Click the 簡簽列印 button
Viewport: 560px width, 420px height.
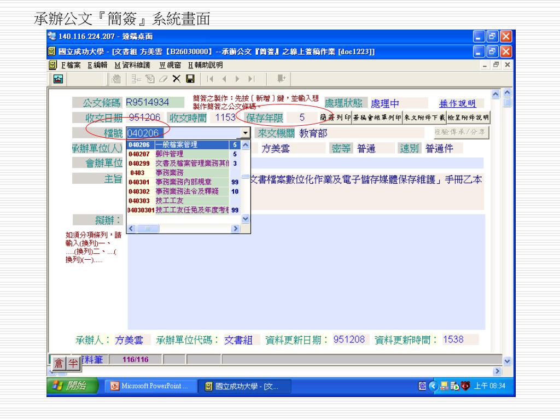[x=335, y=118]
